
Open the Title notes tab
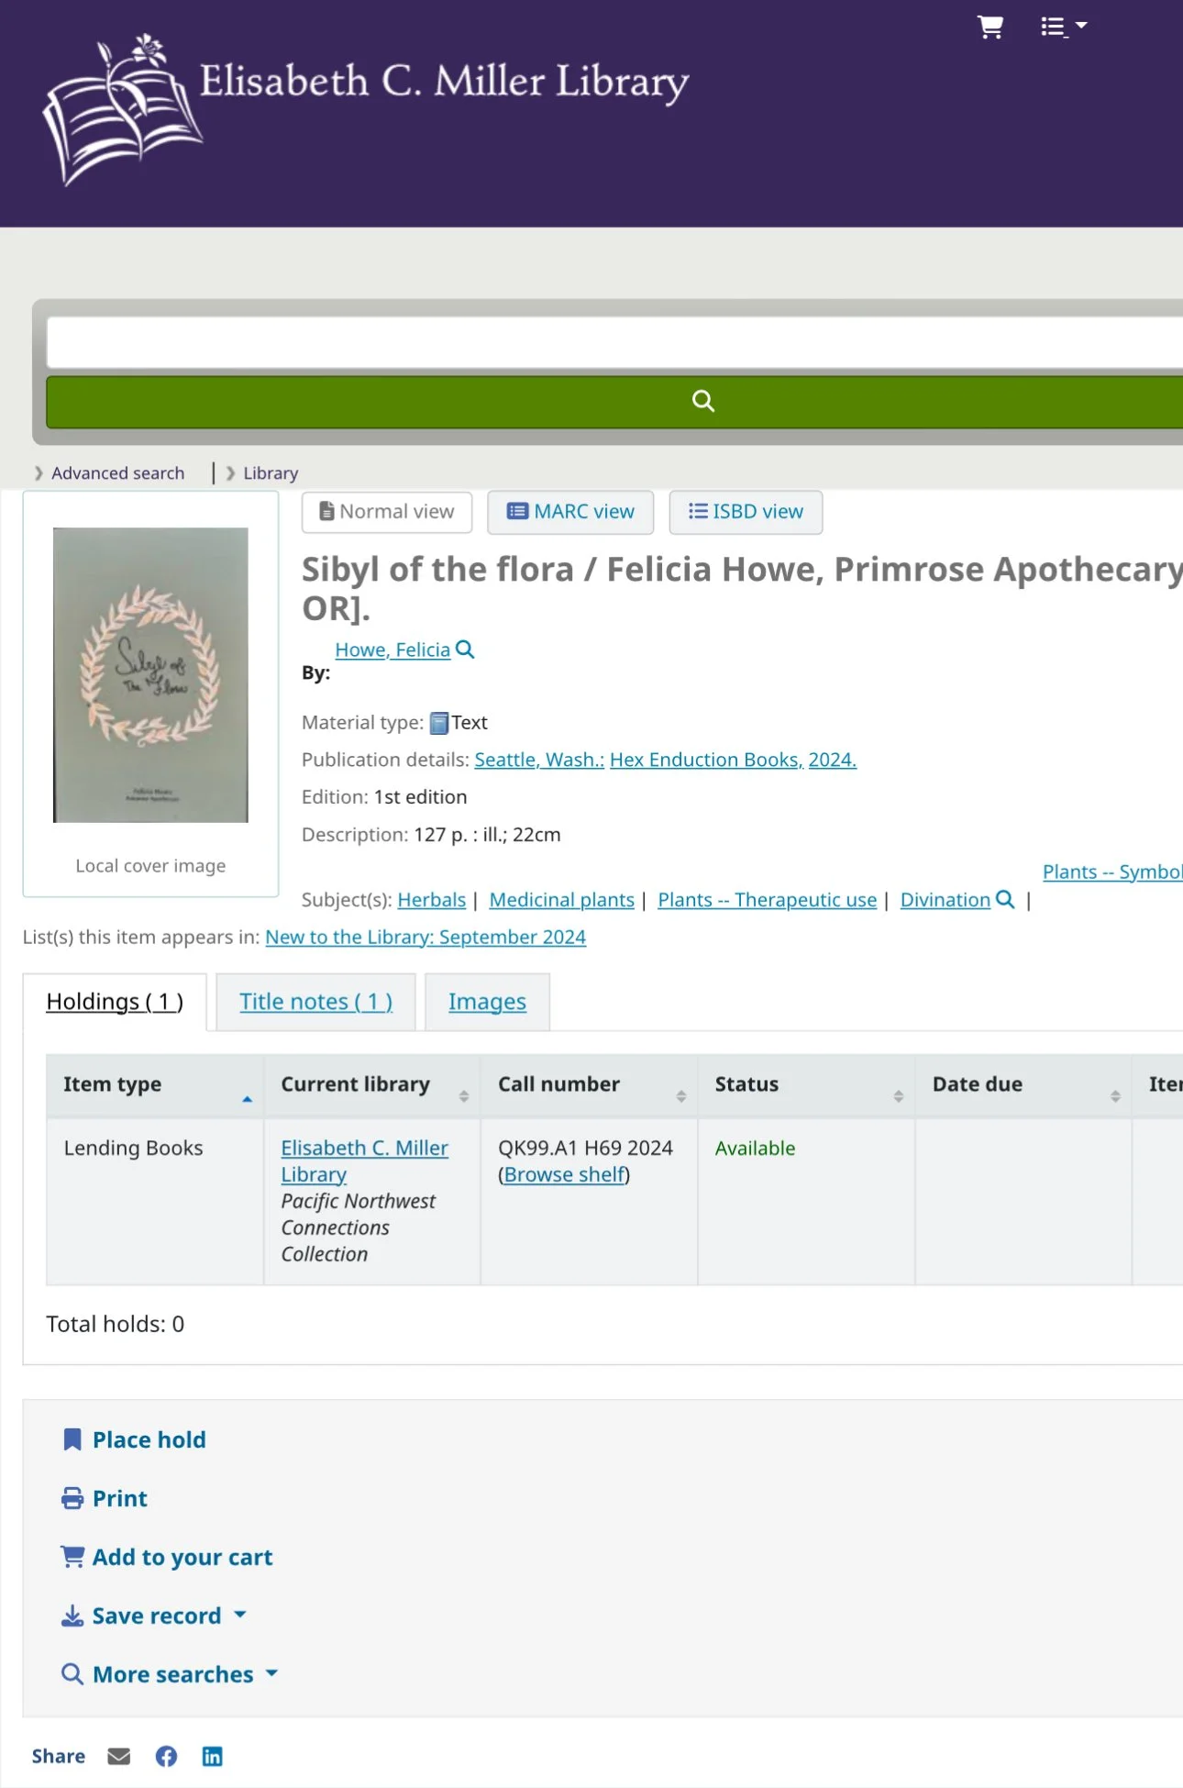click(x=315, y=1002)
